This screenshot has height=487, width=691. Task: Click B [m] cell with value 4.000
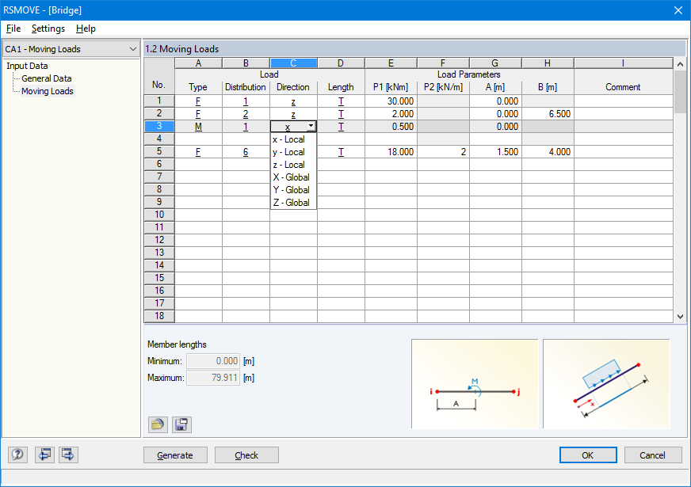pos(548,152)
